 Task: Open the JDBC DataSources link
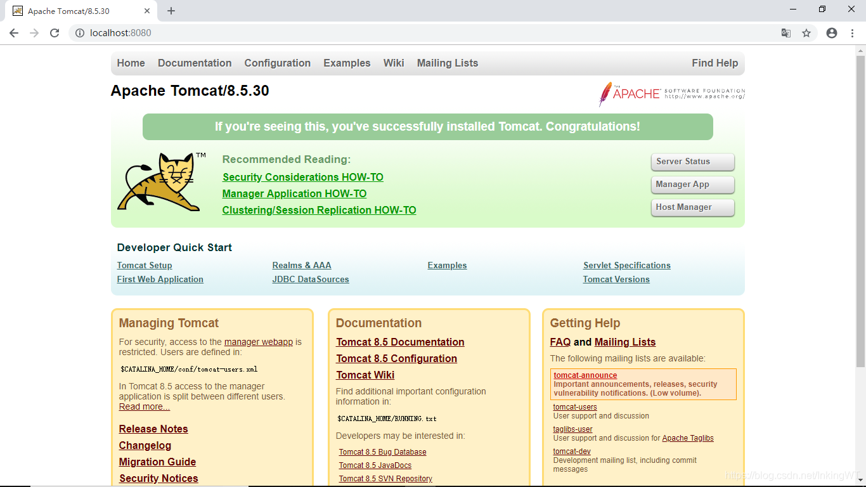[311, 280]
